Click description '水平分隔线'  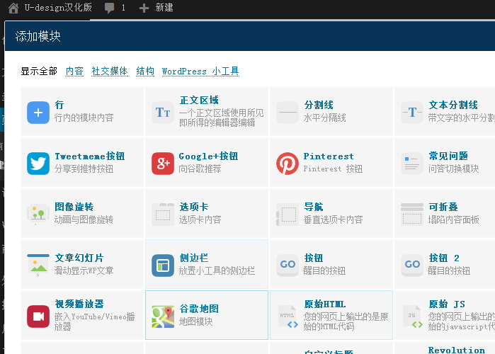[x=325, y=118]
